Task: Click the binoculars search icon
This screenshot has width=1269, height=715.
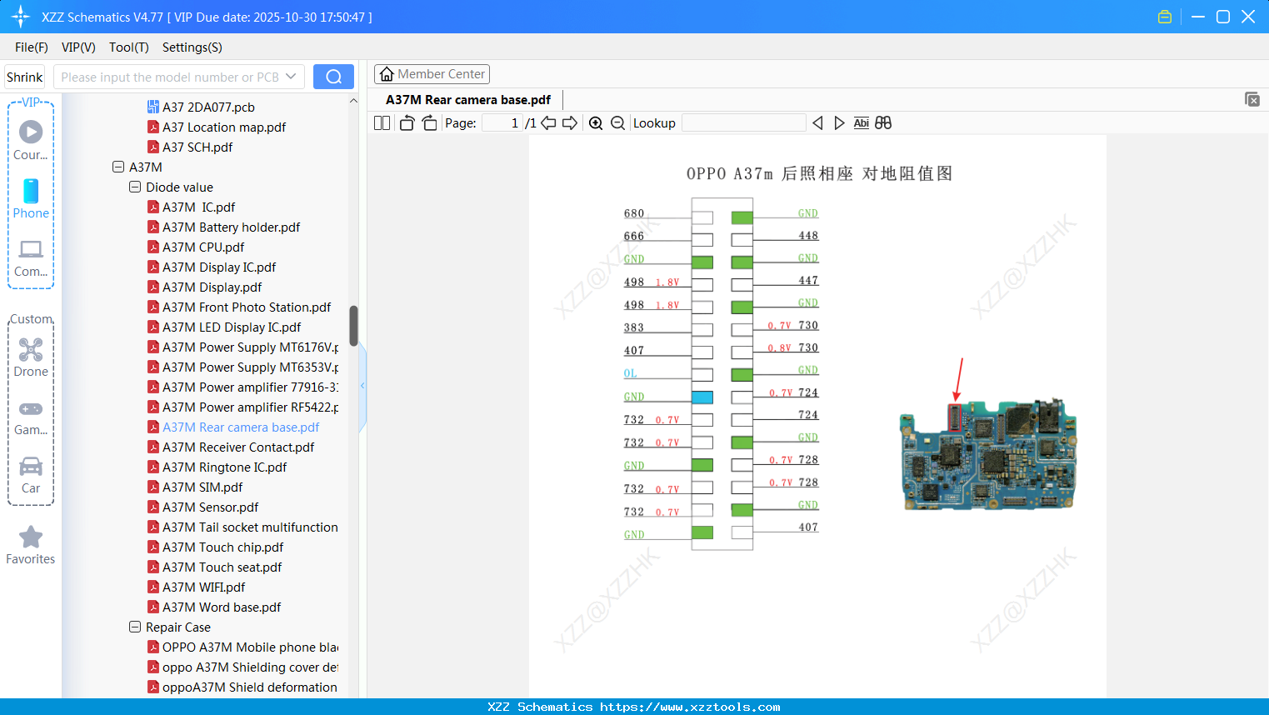Action: point(883,122)
